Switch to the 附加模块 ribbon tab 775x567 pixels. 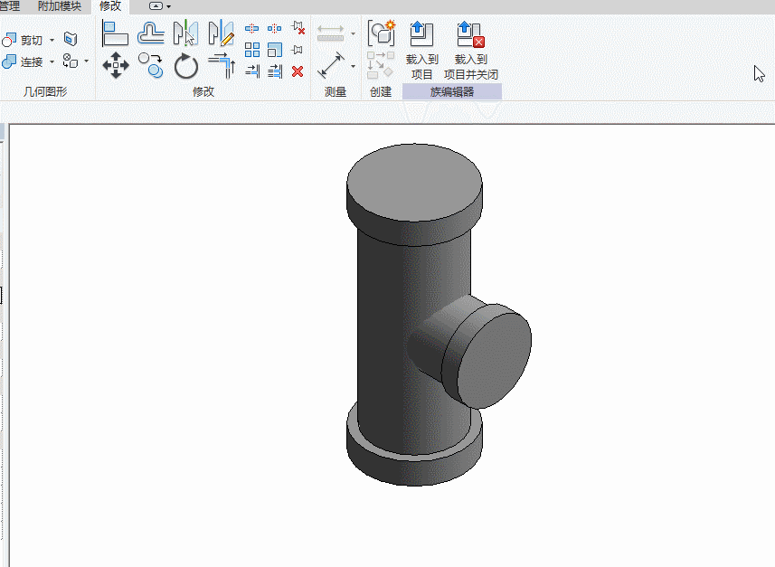(x=59, y=6)
